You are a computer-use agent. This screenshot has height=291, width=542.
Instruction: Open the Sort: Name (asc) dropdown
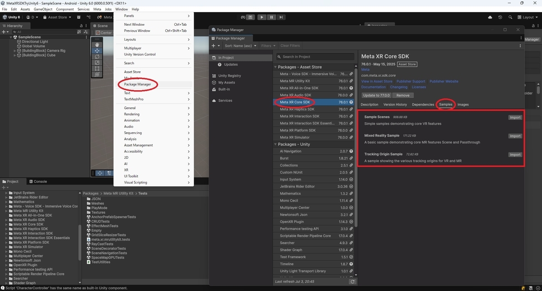click(x=241, y=46)
